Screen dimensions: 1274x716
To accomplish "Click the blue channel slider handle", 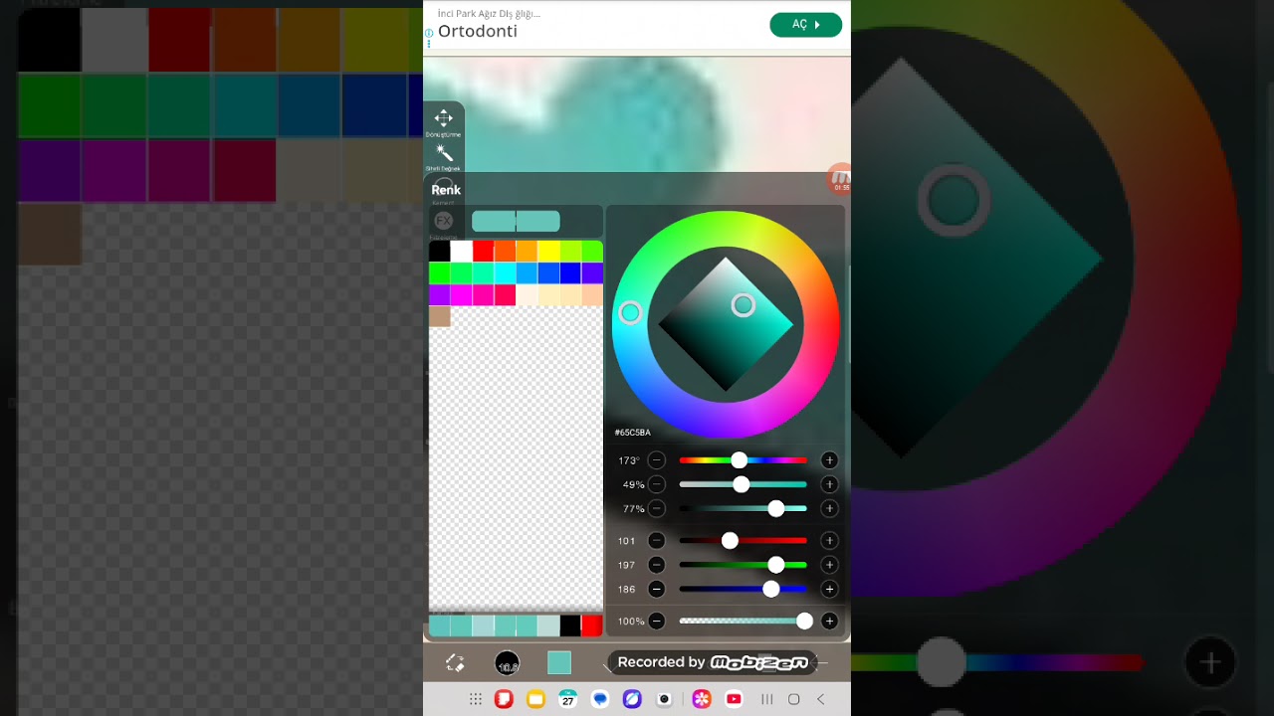I will [x=771, y=589].
